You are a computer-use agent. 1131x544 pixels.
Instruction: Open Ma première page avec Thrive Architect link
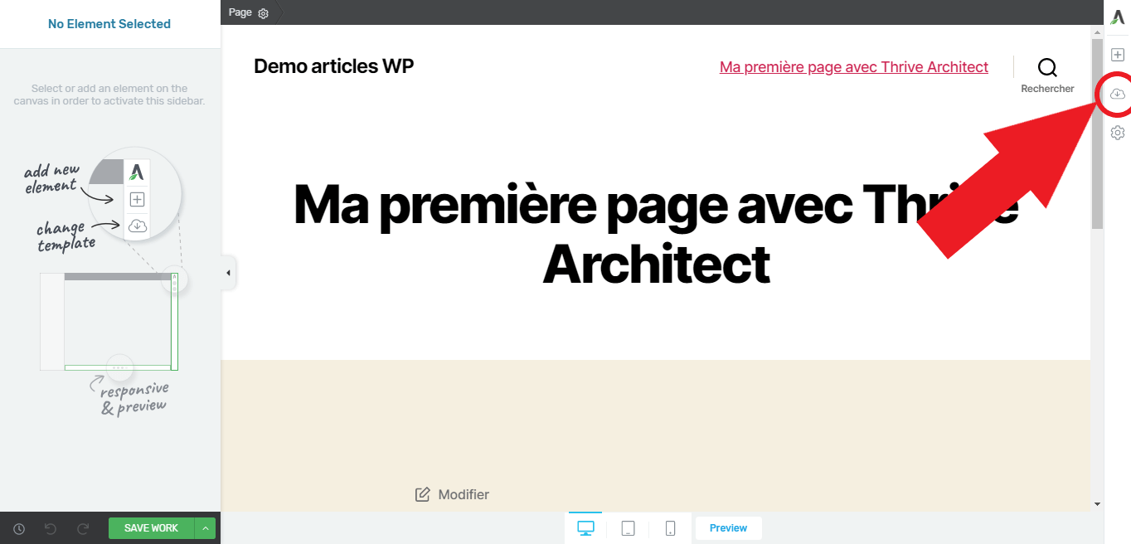(x=854, y=67)
